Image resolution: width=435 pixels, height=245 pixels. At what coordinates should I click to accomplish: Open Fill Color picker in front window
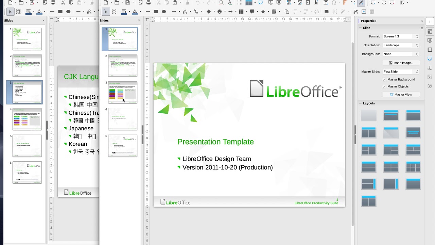click(x=135, y=12)
